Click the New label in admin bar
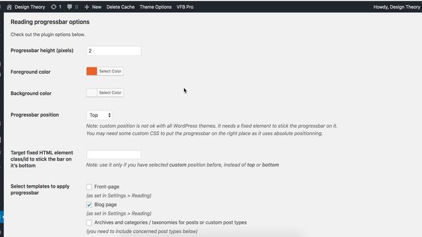This screenshot has width=422, height=237. (x=97, y=7)
